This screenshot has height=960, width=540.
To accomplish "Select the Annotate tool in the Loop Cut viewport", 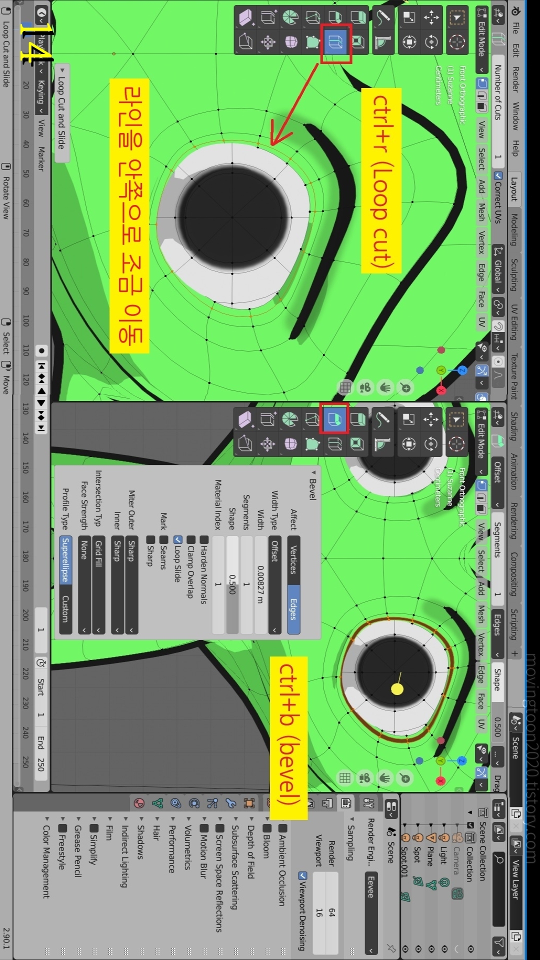I will [x=382, y=18].
